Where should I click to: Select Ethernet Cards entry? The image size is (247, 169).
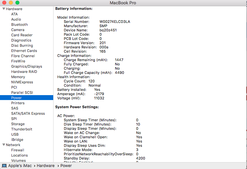click(24, 51)
